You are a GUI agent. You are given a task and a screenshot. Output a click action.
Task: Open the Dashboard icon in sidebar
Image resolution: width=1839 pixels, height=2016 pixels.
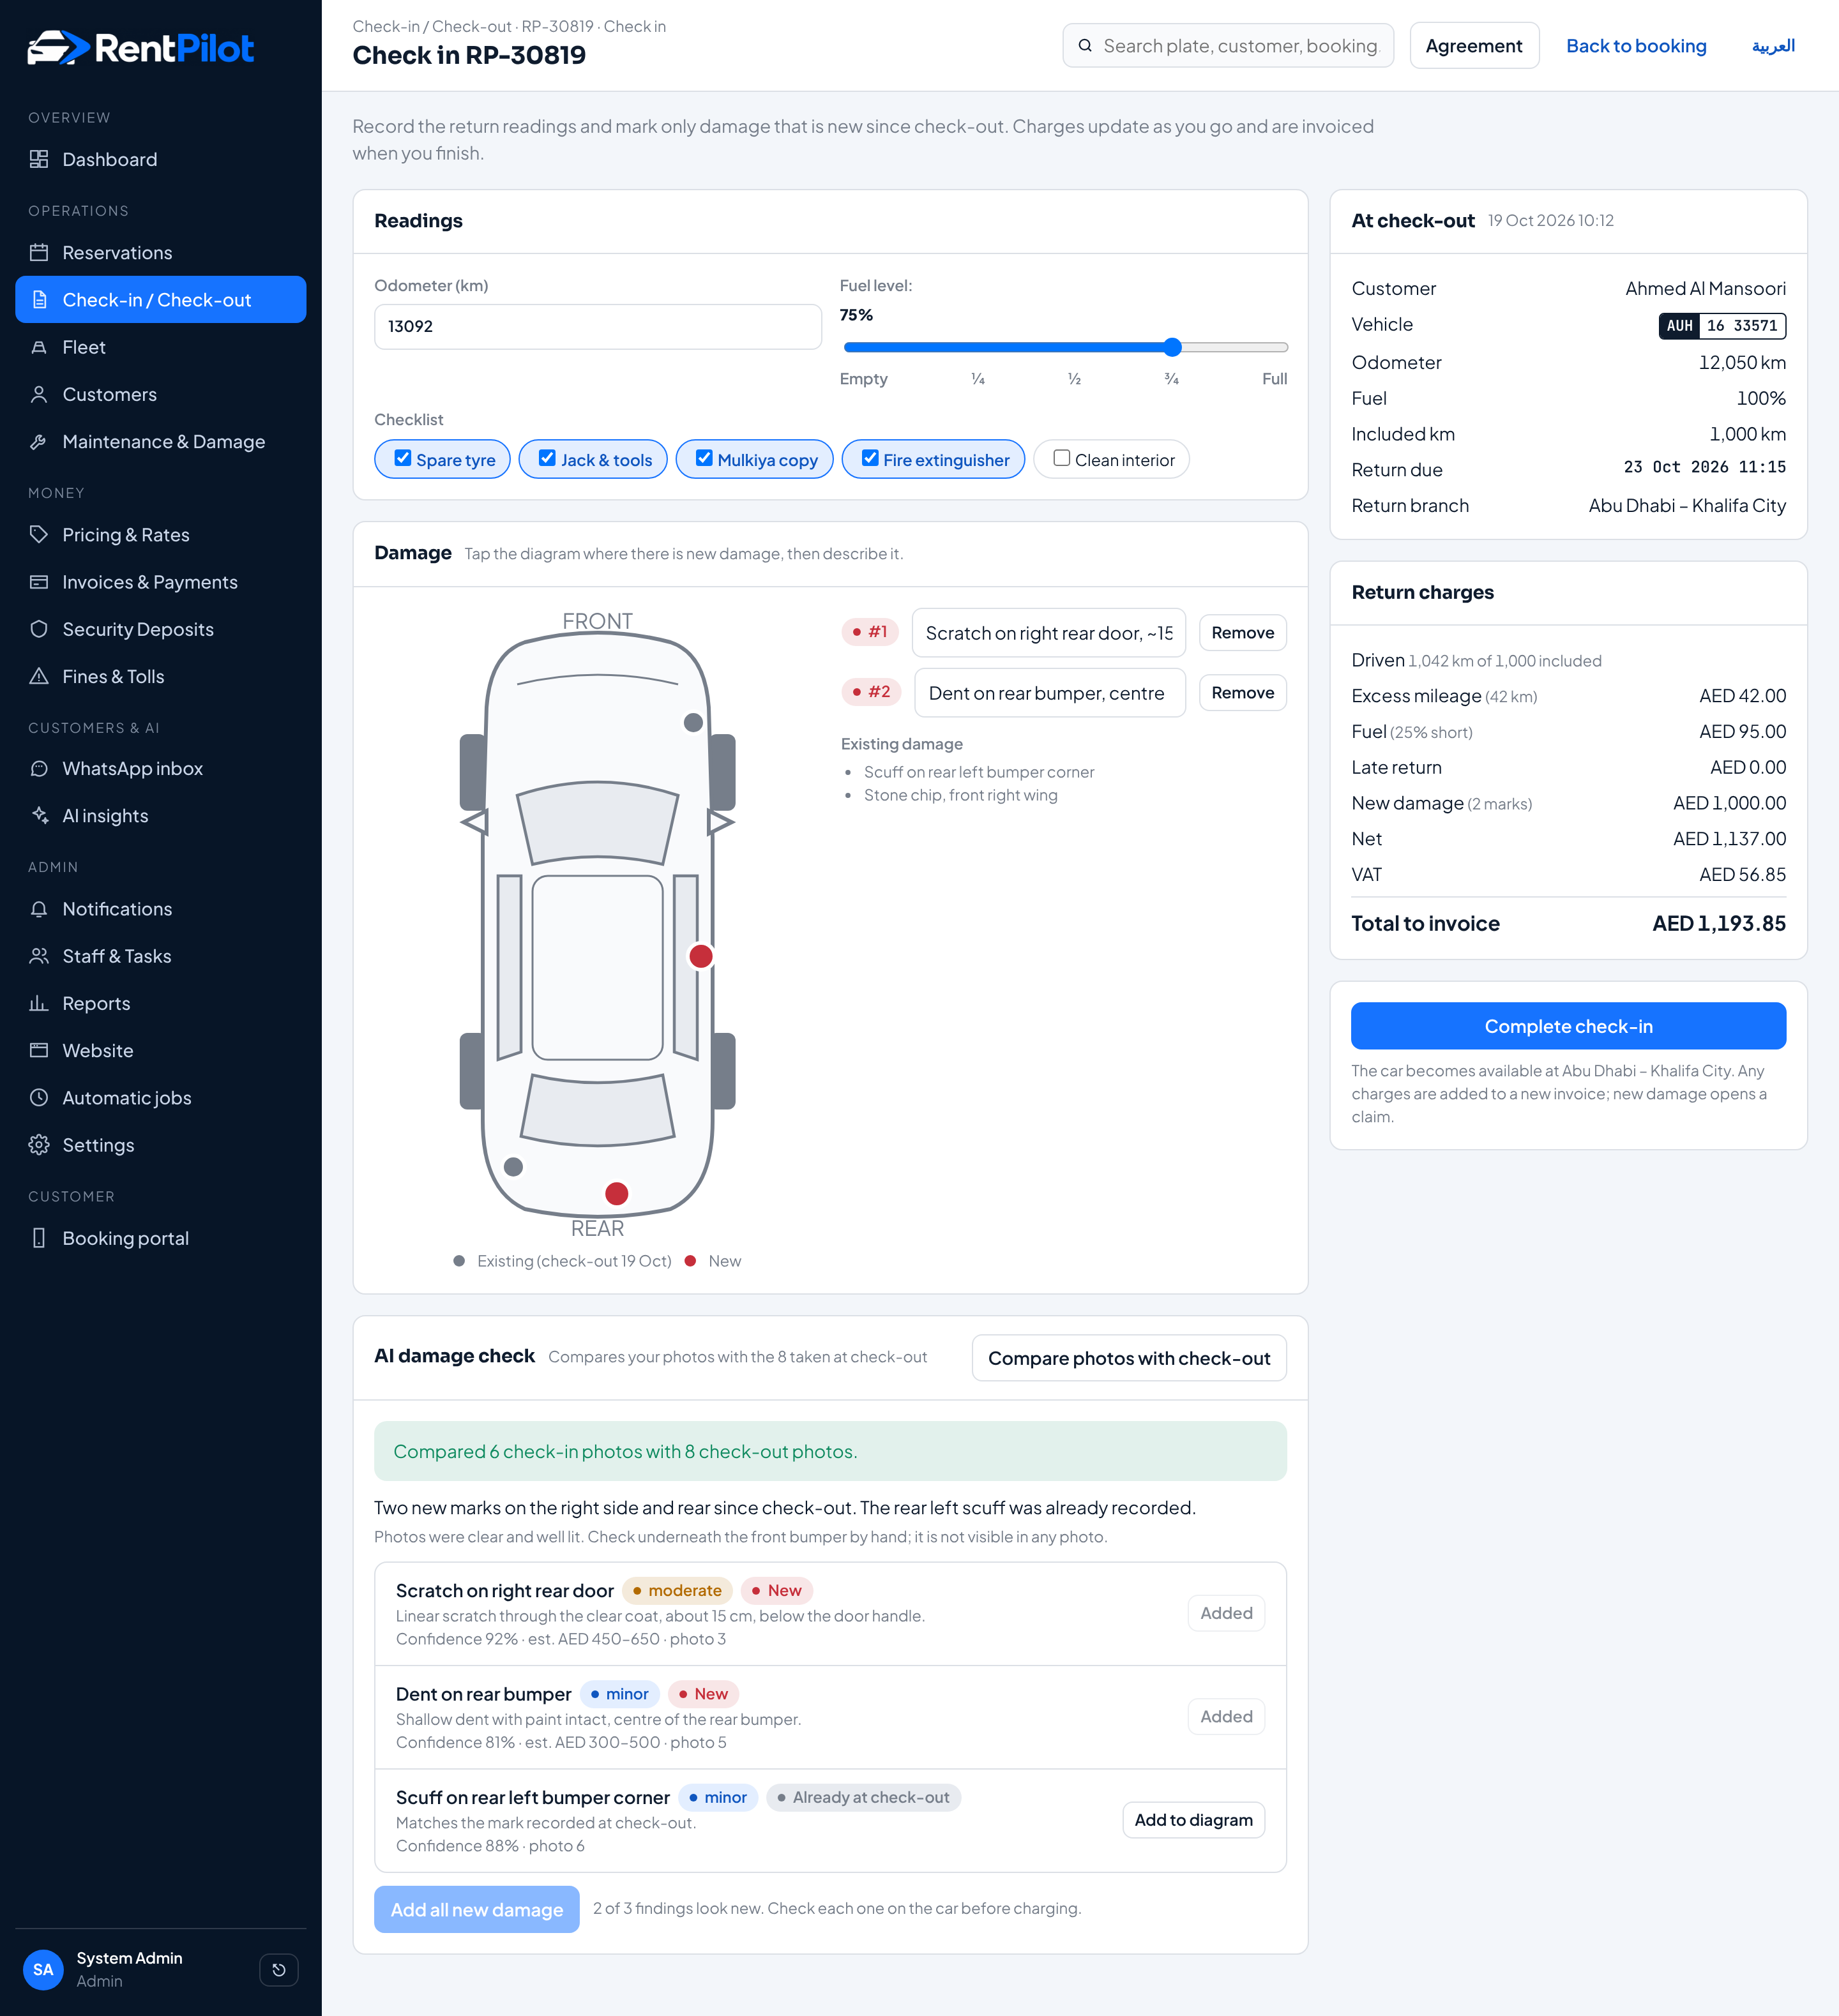coord(39,159)
